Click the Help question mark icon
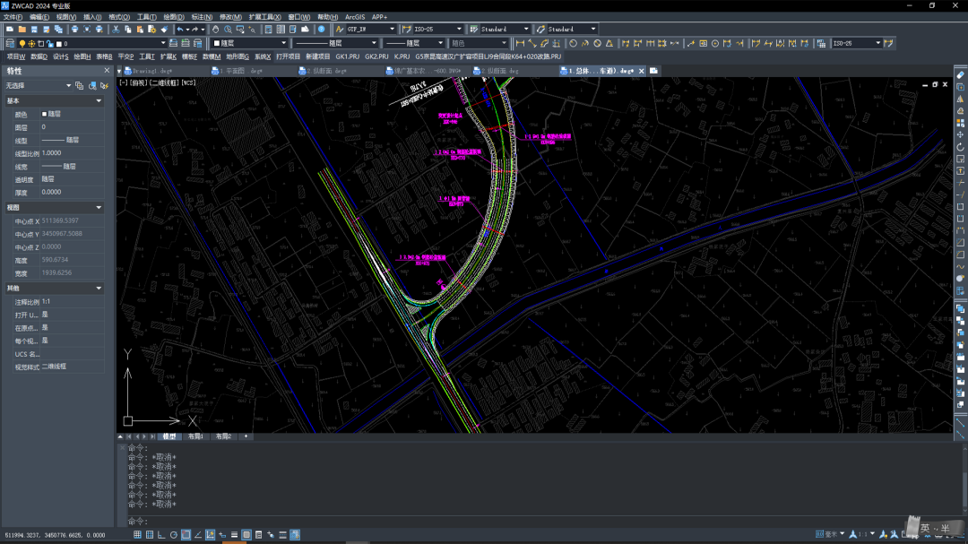The image size is (968, 544). 321,30
